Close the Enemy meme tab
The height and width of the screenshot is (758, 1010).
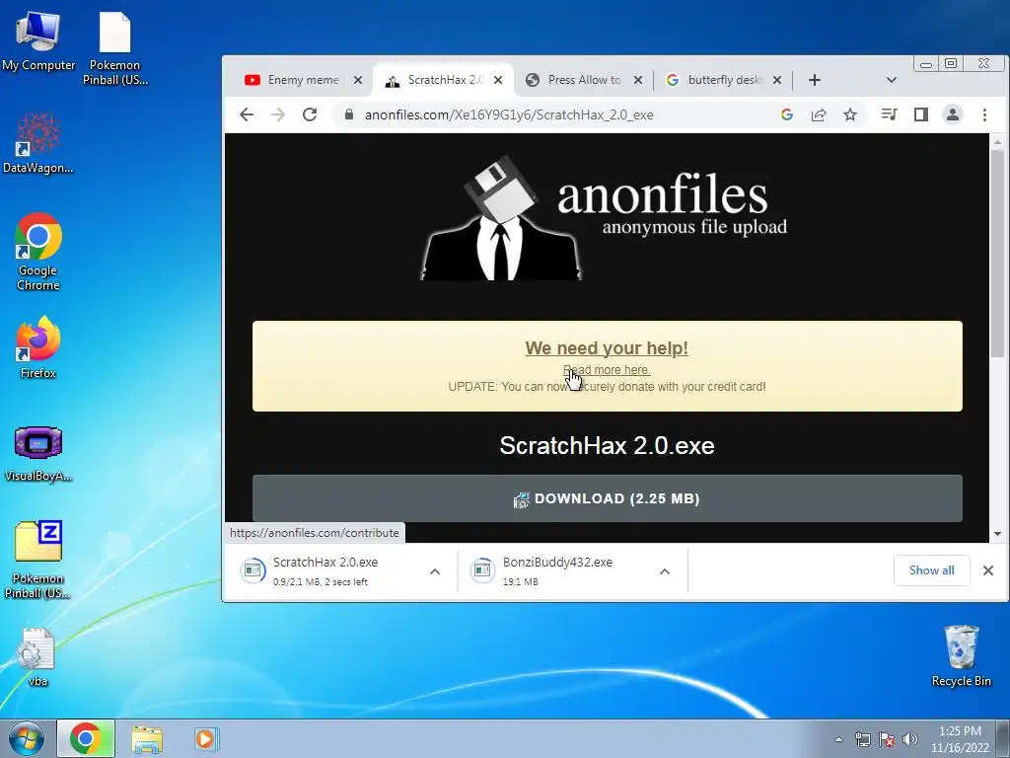tap(358, 80)
